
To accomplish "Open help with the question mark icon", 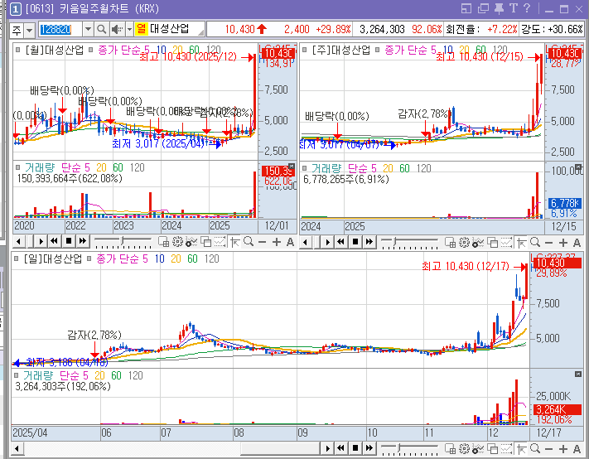I will (527, 8).
